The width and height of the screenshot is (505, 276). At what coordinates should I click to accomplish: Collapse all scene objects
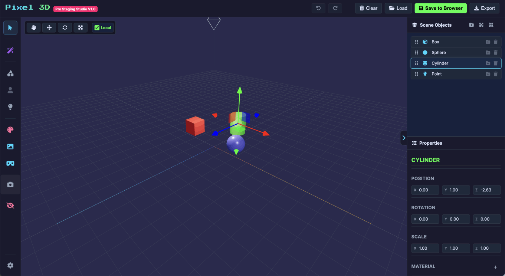(x=491, y=25)
